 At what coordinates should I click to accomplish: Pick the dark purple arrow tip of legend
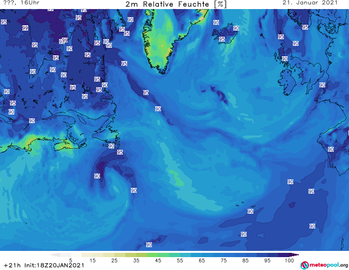[294, 255]
